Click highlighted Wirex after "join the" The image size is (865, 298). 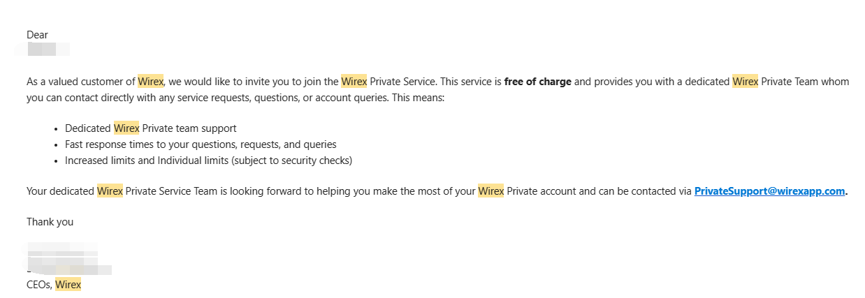[x=354, y=82]
